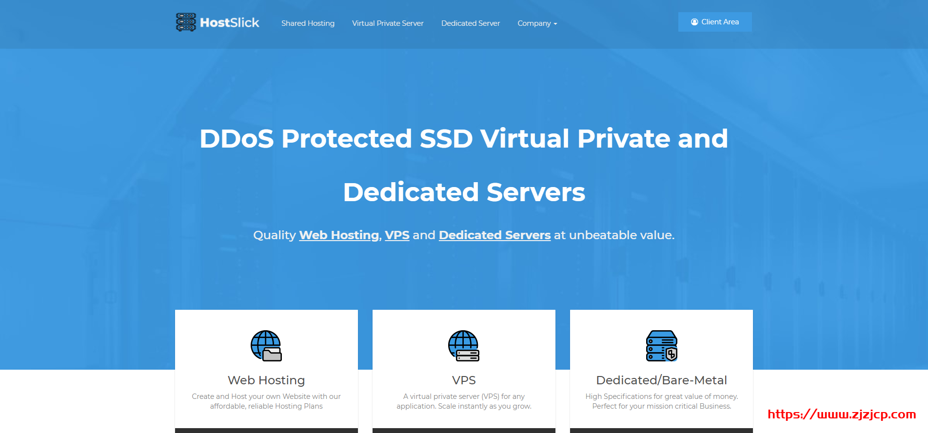Image resolution: width=928 pixels, height=433 pixels.
Task: Follow the VPS link in tagline
Action: click(x=397, y=235)
